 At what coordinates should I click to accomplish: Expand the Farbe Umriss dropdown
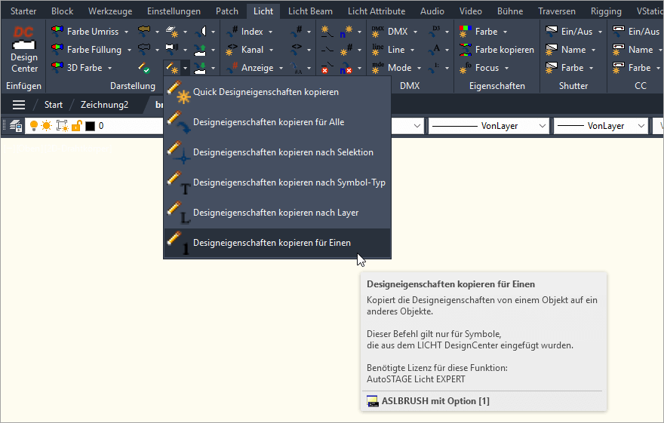click(127, 32)
